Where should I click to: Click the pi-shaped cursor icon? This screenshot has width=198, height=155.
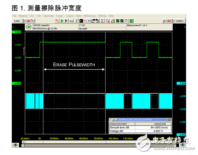126,21
